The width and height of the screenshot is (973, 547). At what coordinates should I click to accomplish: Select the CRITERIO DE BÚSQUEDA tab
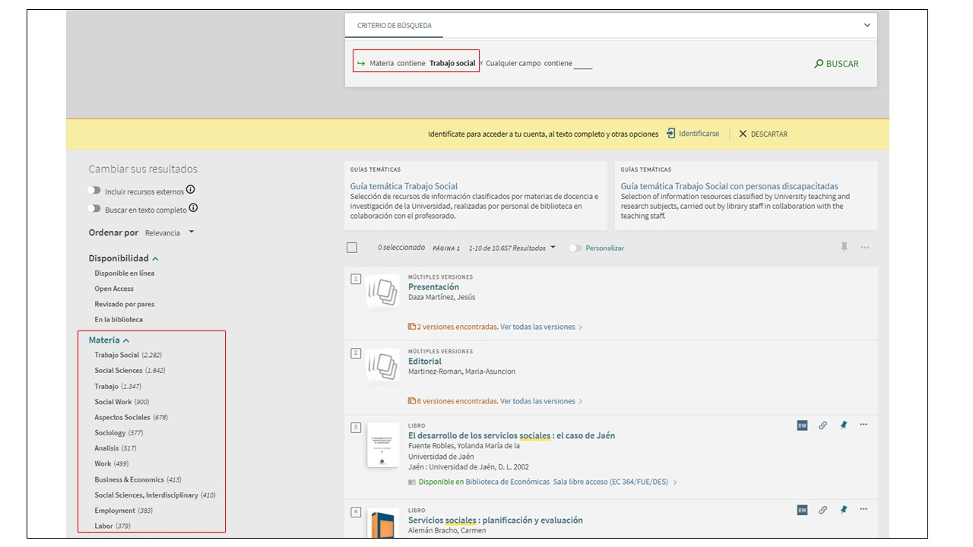tap(395, 26)
